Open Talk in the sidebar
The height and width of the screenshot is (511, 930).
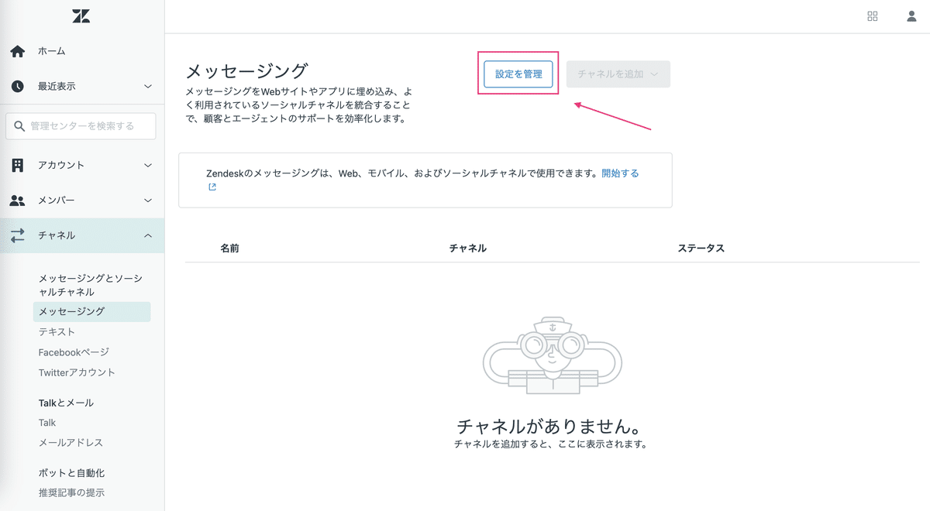pyautogui.click(x=47, y=423)
